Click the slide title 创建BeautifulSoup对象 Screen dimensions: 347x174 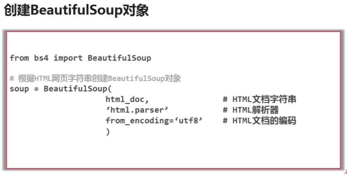pyautogui.click(x=76, y=11)
